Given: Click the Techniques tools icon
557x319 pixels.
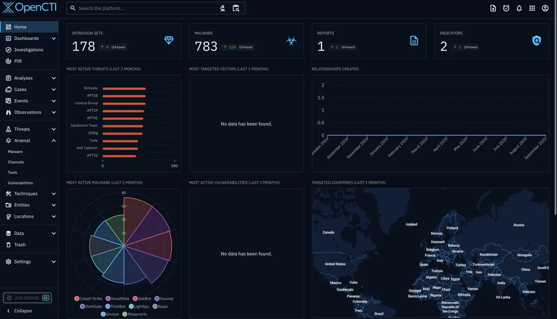Looking at the screenshot, I should 9,193.
